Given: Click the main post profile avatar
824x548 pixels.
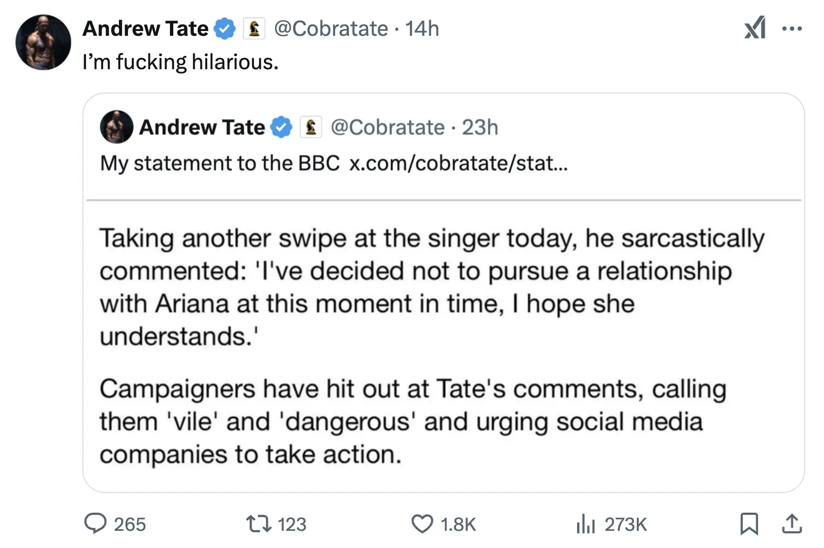Looking at the screenshot, I should [x=43, y=42].
